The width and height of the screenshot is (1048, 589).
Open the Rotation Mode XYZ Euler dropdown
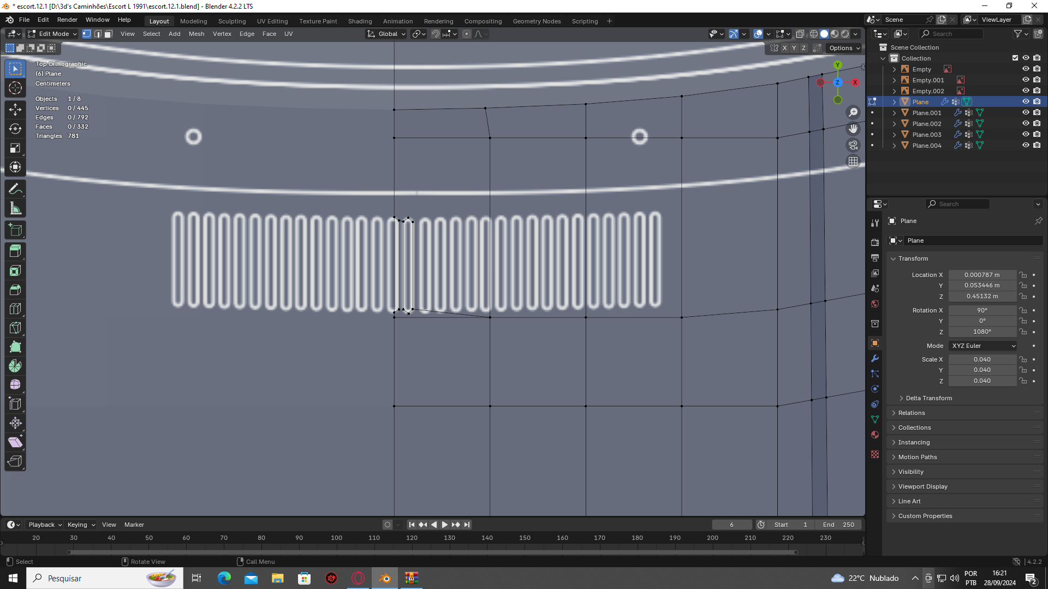(983, 346)
